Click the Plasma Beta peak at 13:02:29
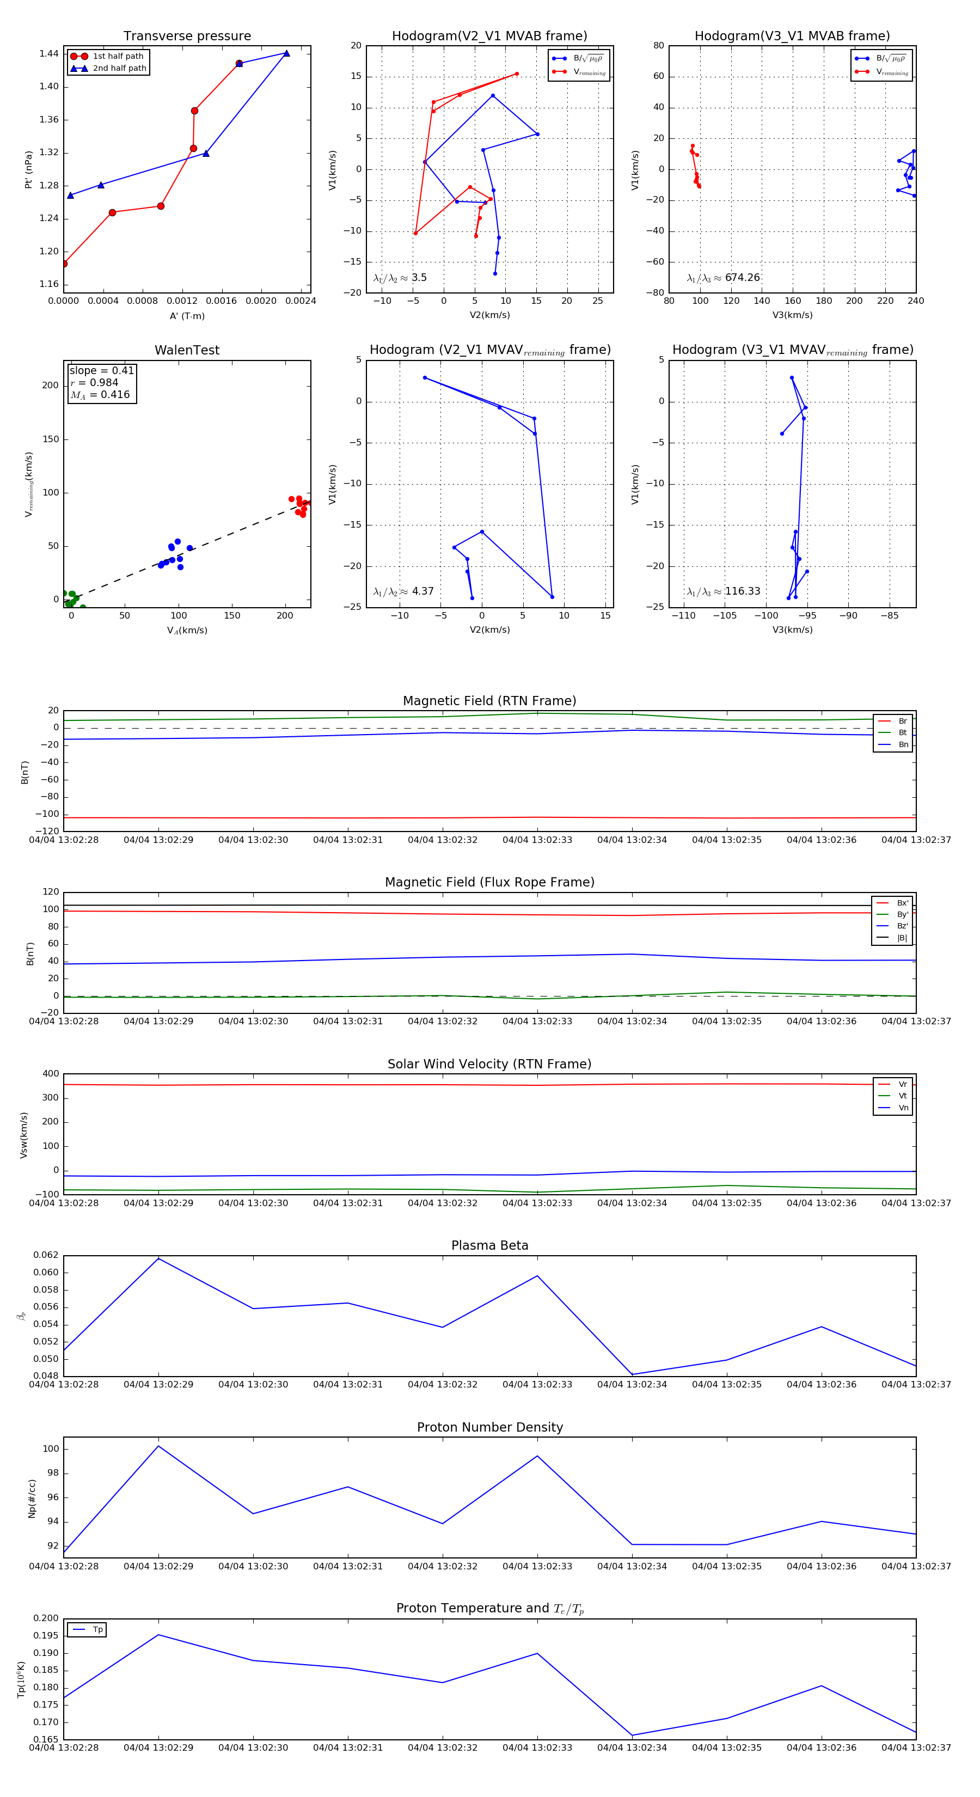This screenshot has height=1797, width=980. click(x=158, y=1259)
